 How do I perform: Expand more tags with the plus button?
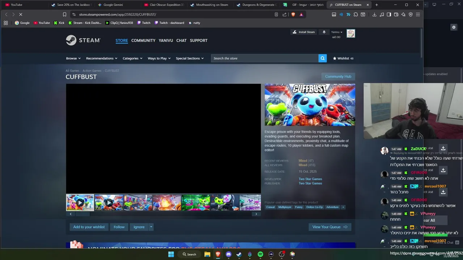pos(343,207)
